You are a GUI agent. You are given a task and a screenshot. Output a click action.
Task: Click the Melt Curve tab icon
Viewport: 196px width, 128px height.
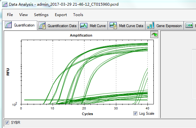(84, 26)
